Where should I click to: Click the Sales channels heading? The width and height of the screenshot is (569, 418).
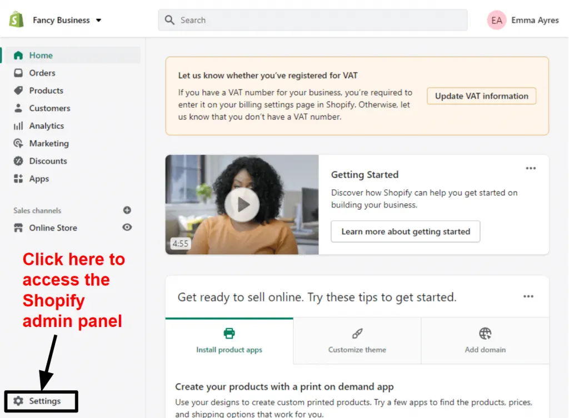click(37, 210)
